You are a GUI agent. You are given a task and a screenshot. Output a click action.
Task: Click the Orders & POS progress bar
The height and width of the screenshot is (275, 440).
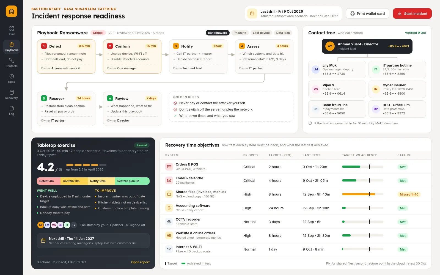click(x=363, y=167)
